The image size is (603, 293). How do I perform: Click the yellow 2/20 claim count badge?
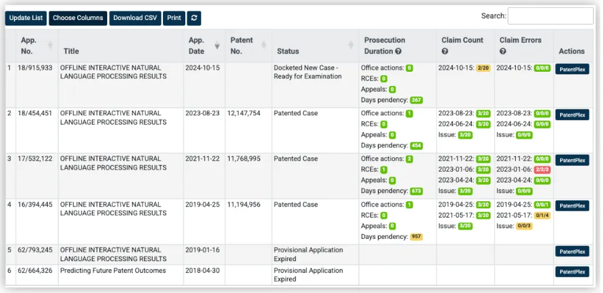click(x=483, y=68)
